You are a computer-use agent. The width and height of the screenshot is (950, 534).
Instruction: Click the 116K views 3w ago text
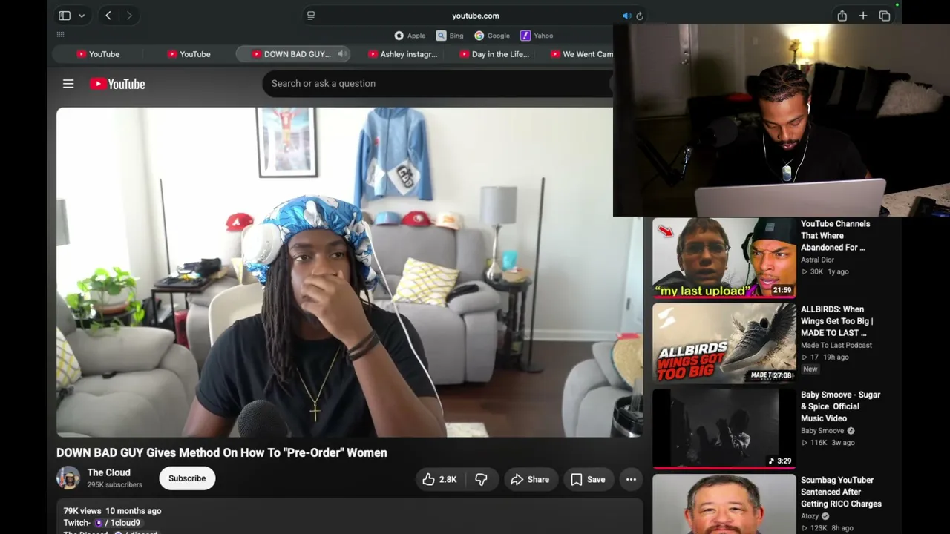pyautogui.click(x=829, y=443)
